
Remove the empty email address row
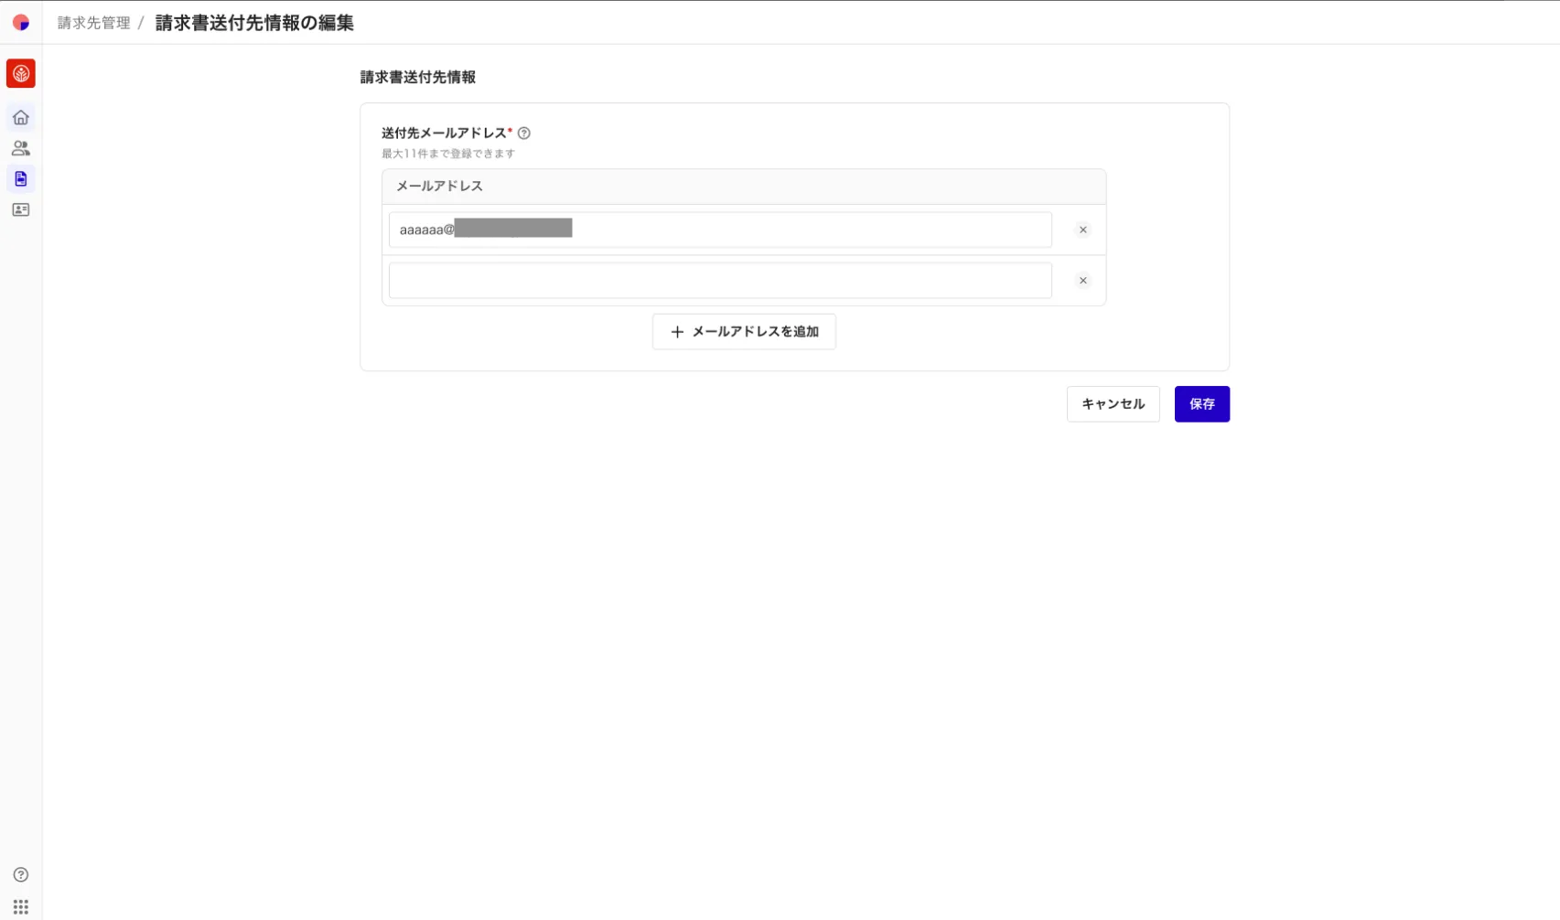coord(1082,281)
